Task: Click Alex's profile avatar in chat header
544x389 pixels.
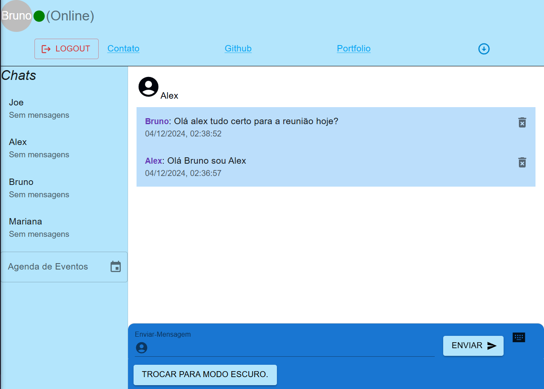Action: pos(148,87)
